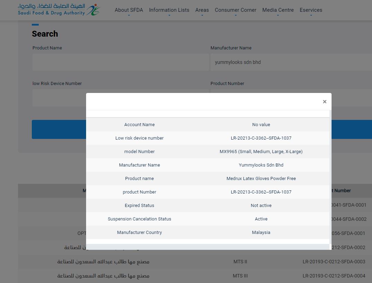Screen dimensions: 372x283
Task: Click 'MTS II' in the background table
Action: coord(240,262)
